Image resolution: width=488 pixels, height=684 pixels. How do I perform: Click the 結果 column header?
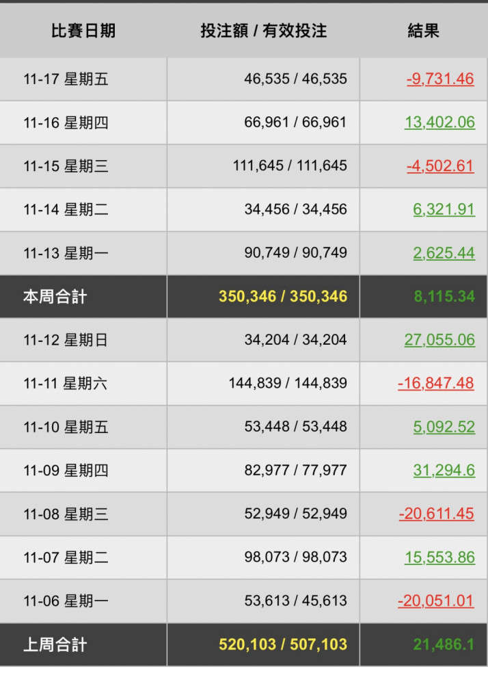[x=423, y=31]
